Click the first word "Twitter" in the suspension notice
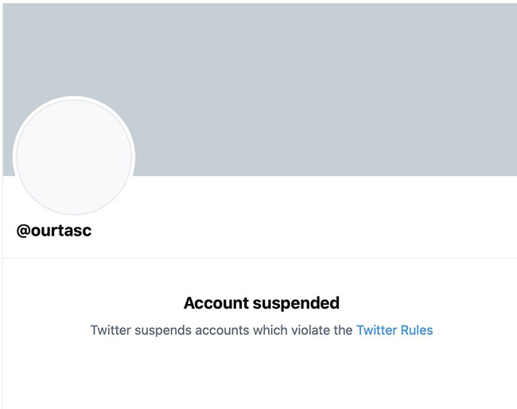Image resolution: width=517 pixels, height=409 pixels. [111, 330]
